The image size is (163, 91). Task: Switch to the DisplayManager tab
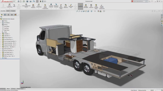point(15,15)
